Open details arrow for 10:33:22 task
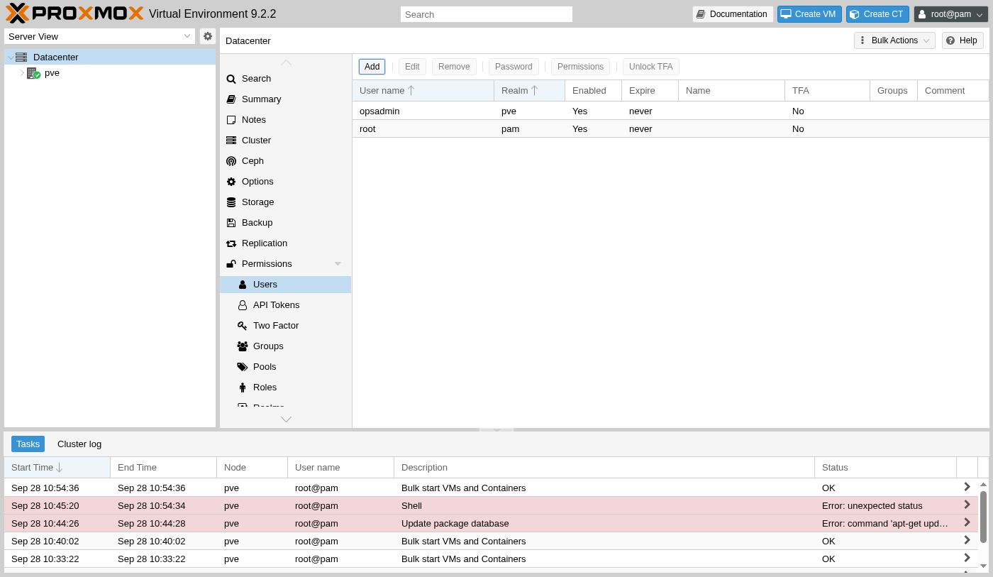The width and height of the screenshot is (993, 577). click(967, 558)
